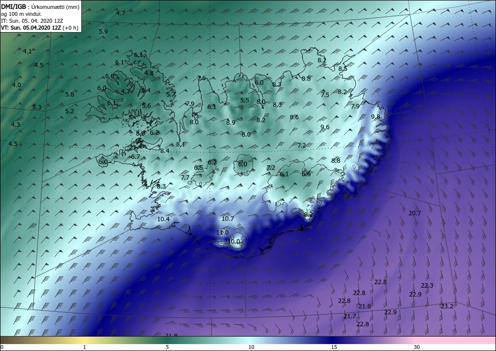Select the '5.7' value label
The image size is (496, 351).
coord(171,95)
